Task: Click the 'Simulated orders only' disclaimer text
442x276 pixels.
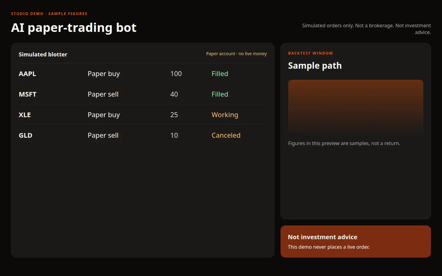Action: 366,29
